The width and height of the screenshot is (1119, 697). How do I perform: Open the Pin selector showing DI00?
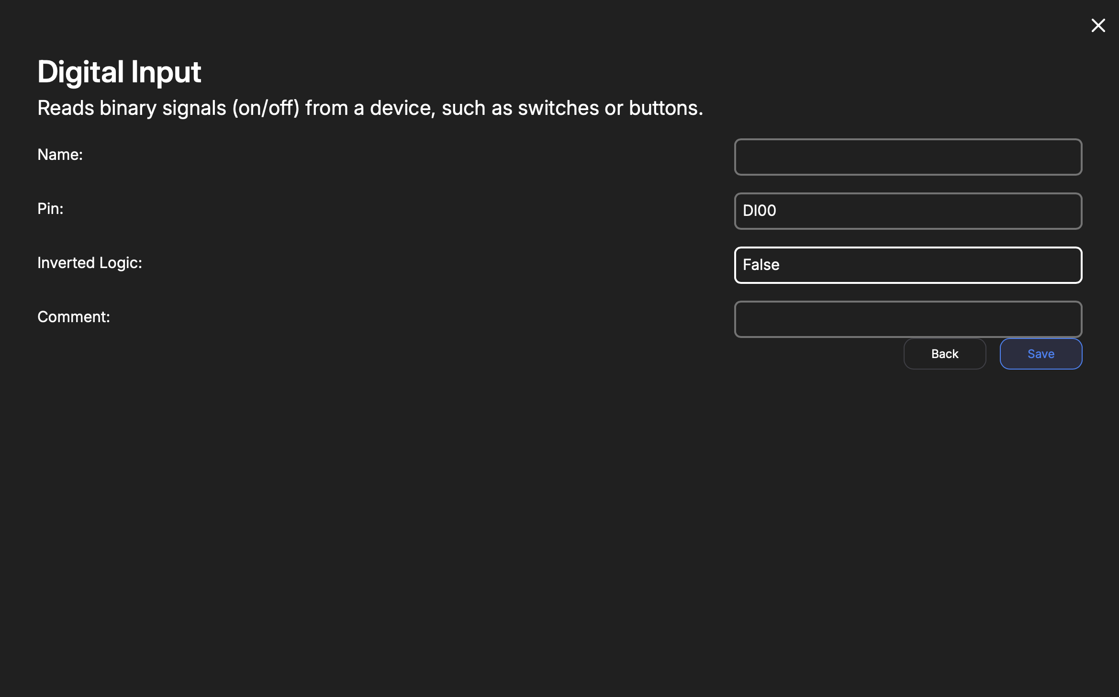(908, 211)
